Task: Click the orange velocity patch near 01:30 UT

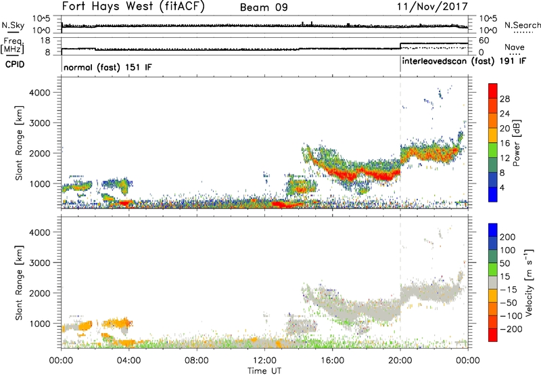Action: (86, 326)
